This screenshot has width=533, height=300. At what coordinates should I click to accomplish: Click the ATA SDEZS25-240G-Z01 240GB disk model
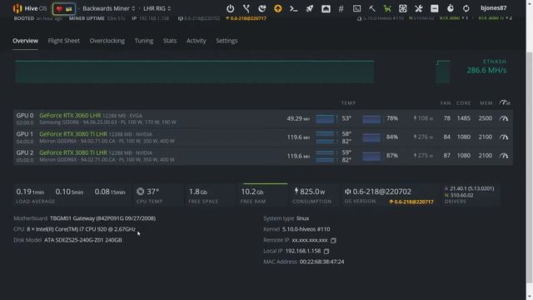tap(83, 240)
